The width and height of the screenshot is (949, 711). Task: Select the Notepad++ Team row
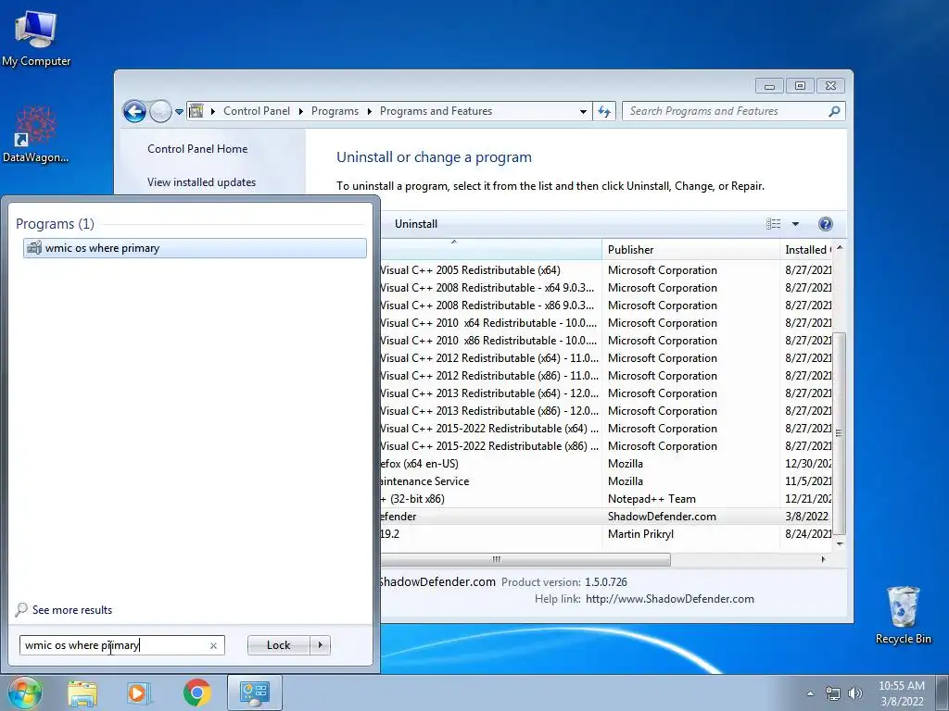(605, 499)
